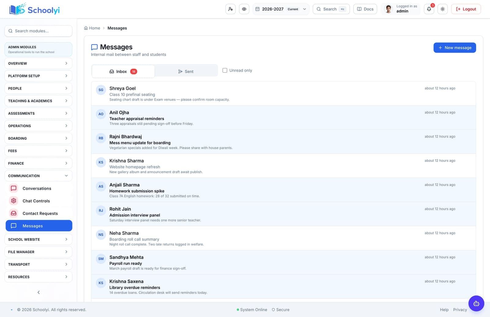The image size is (490, 317).
Task: Open notifications bell icon
Action: point(429,9)
